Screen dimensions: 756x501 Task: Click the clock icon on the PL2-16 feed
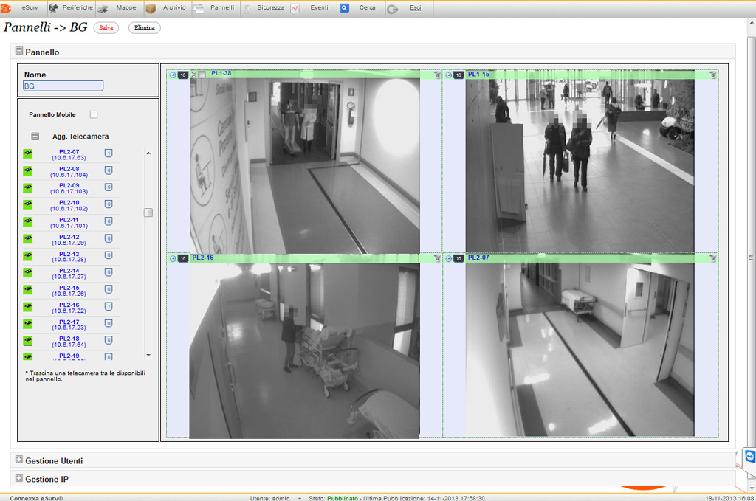click(x=173, y=258)
